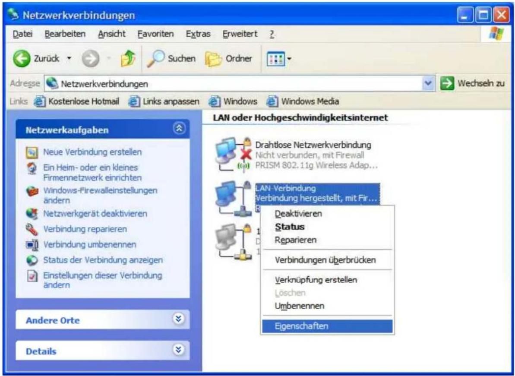Click Neue Verbindung erstellen icon
This screenshot has width=515, height=376.
point(32,152)
